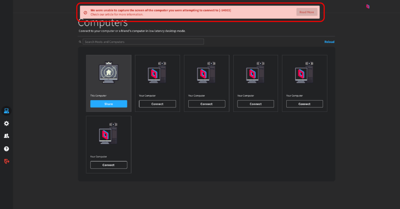Click the error 14003 message text
The width and height of the screenshot is (400, 209).
coord(161,10)
